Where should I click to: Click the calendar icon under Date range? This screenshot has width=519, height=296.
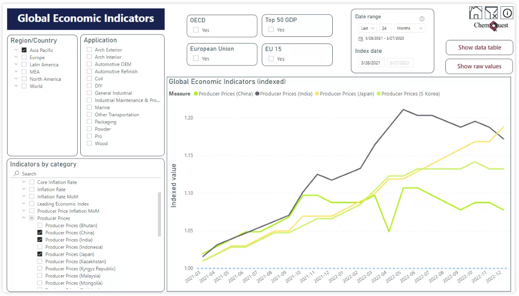click(361, 39)
